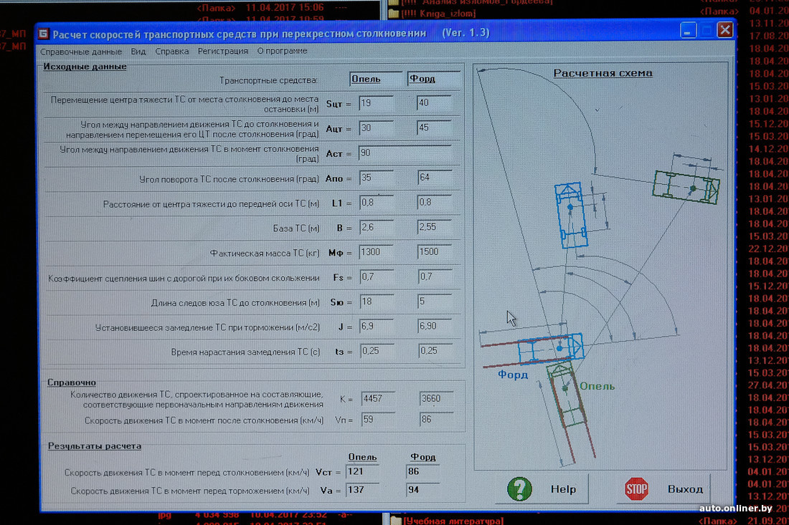Click Sцт field with value 19

coord(376,103)
